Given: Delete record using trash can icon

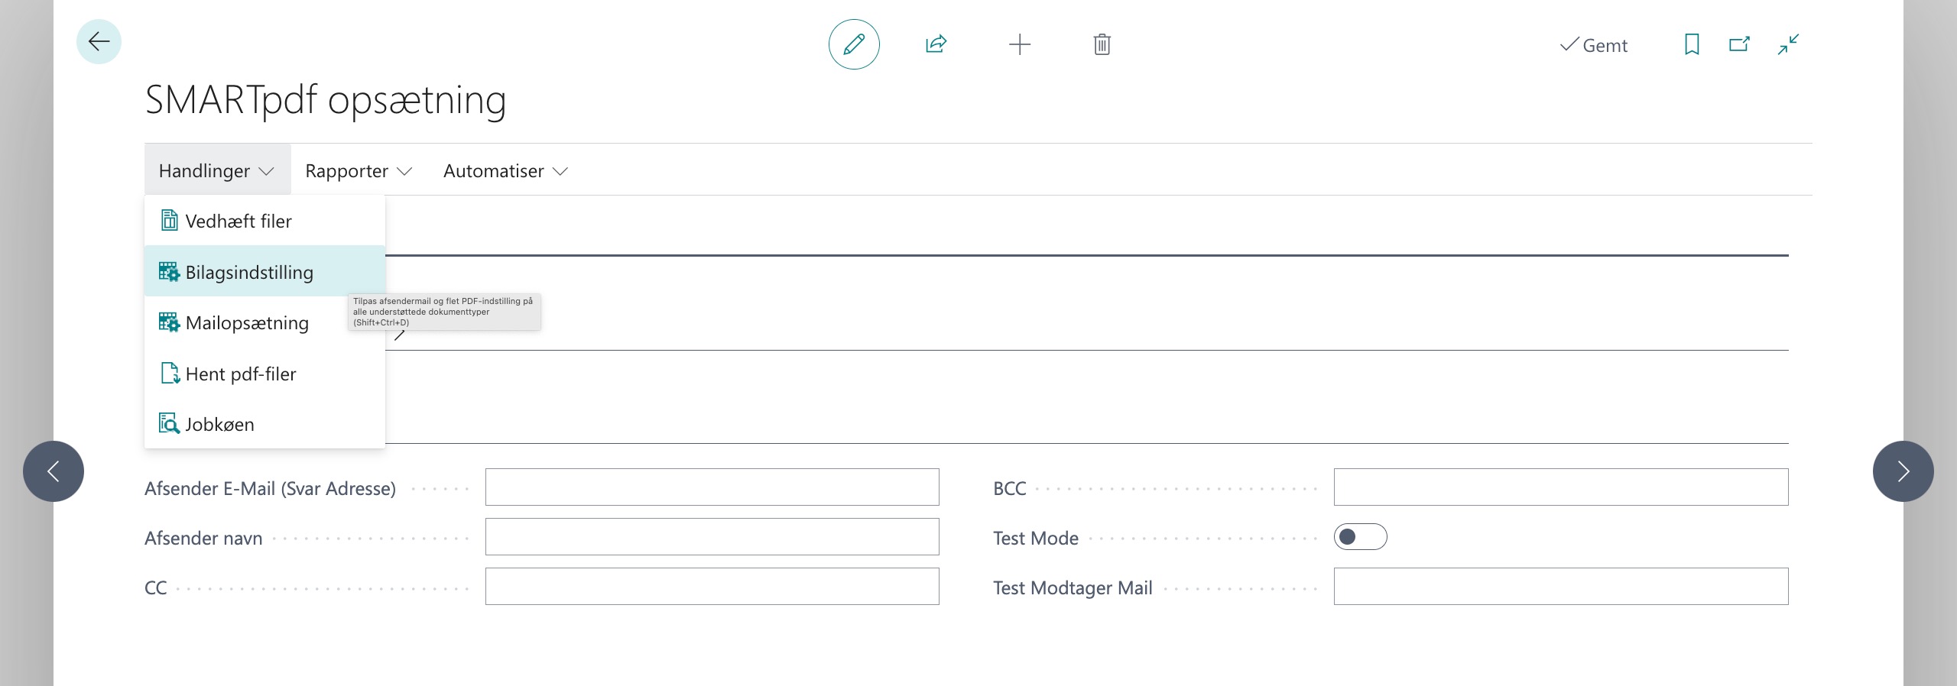Looking at the screenshot, I should 1102,44.
